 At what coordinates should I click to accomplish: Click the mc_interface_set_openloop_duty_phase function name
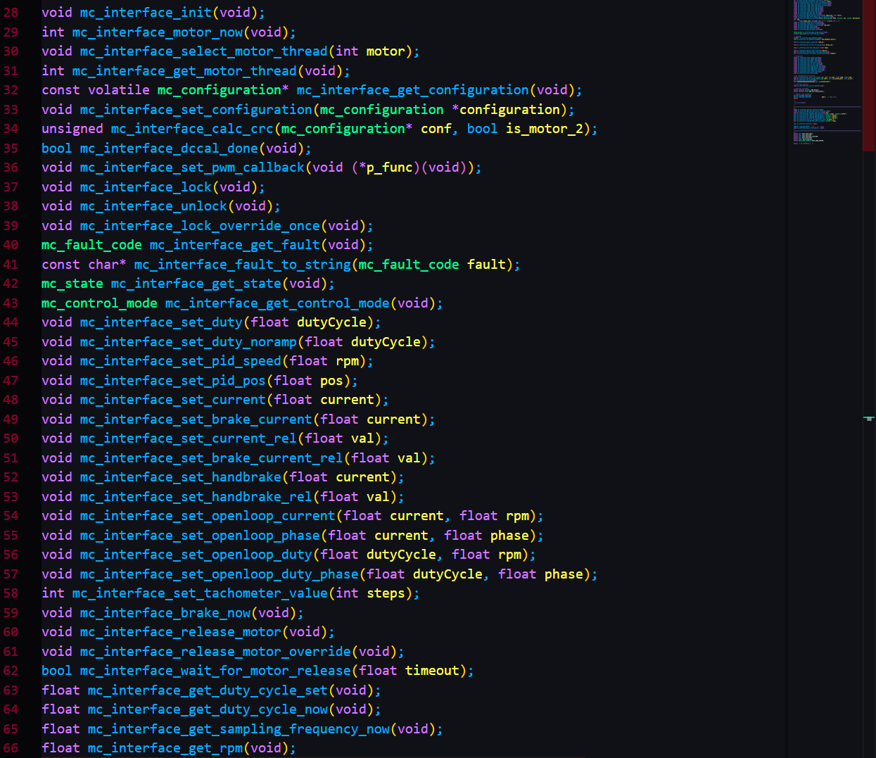219,574
